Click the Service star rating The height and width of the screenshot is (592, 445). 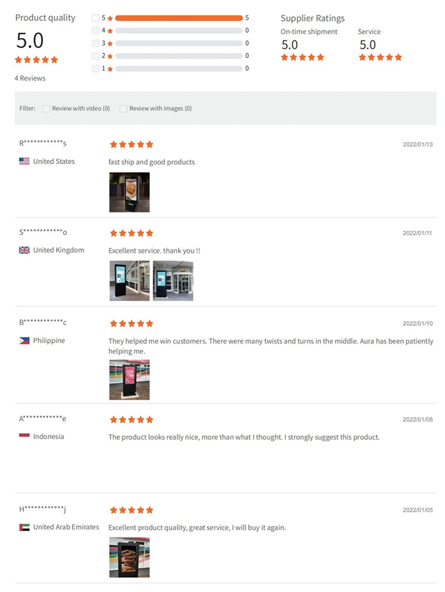[380, 58]
